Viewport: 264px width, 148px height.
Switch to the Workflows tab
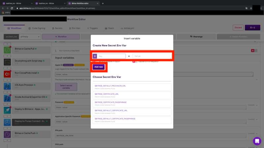[14, 28]
